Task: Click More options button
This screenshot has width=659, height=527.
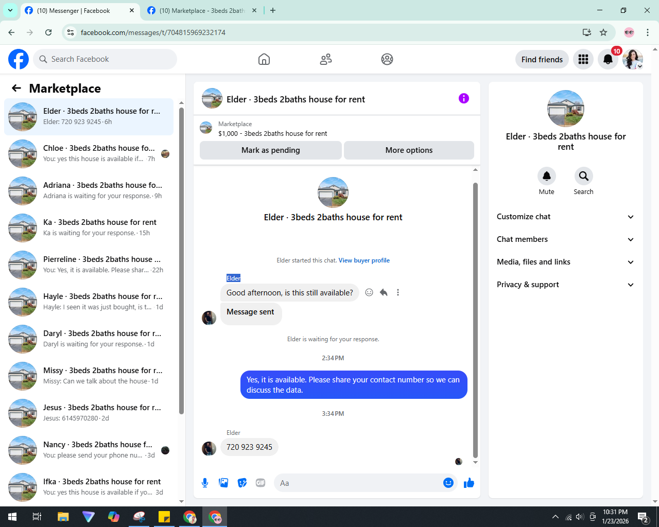Action: click(x=409, y=150)
